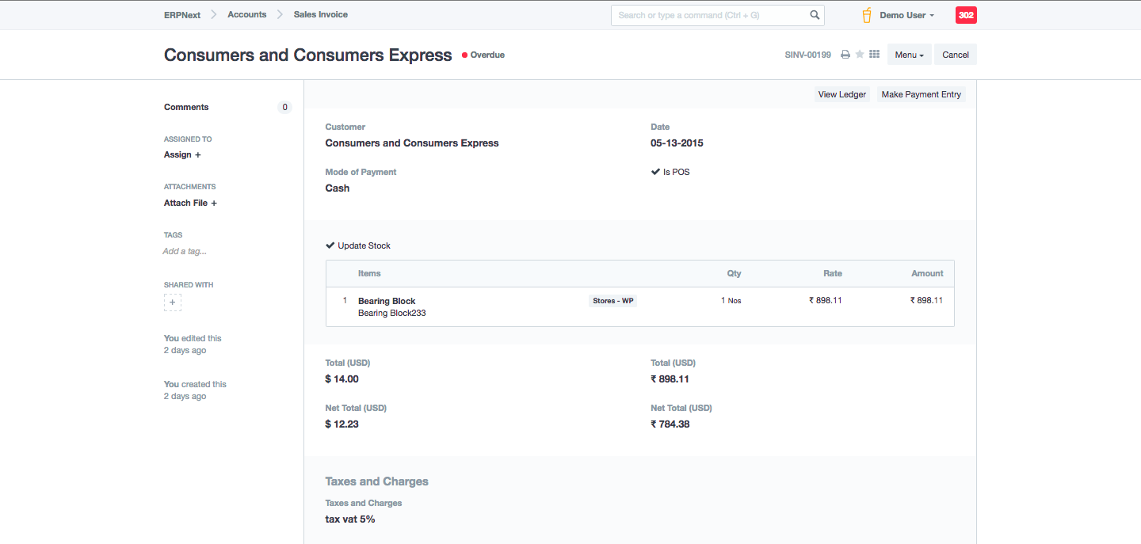Toggle the Update Stock checkbox
This screenshot has height=544, width=1141.
[x=330, y=245]
